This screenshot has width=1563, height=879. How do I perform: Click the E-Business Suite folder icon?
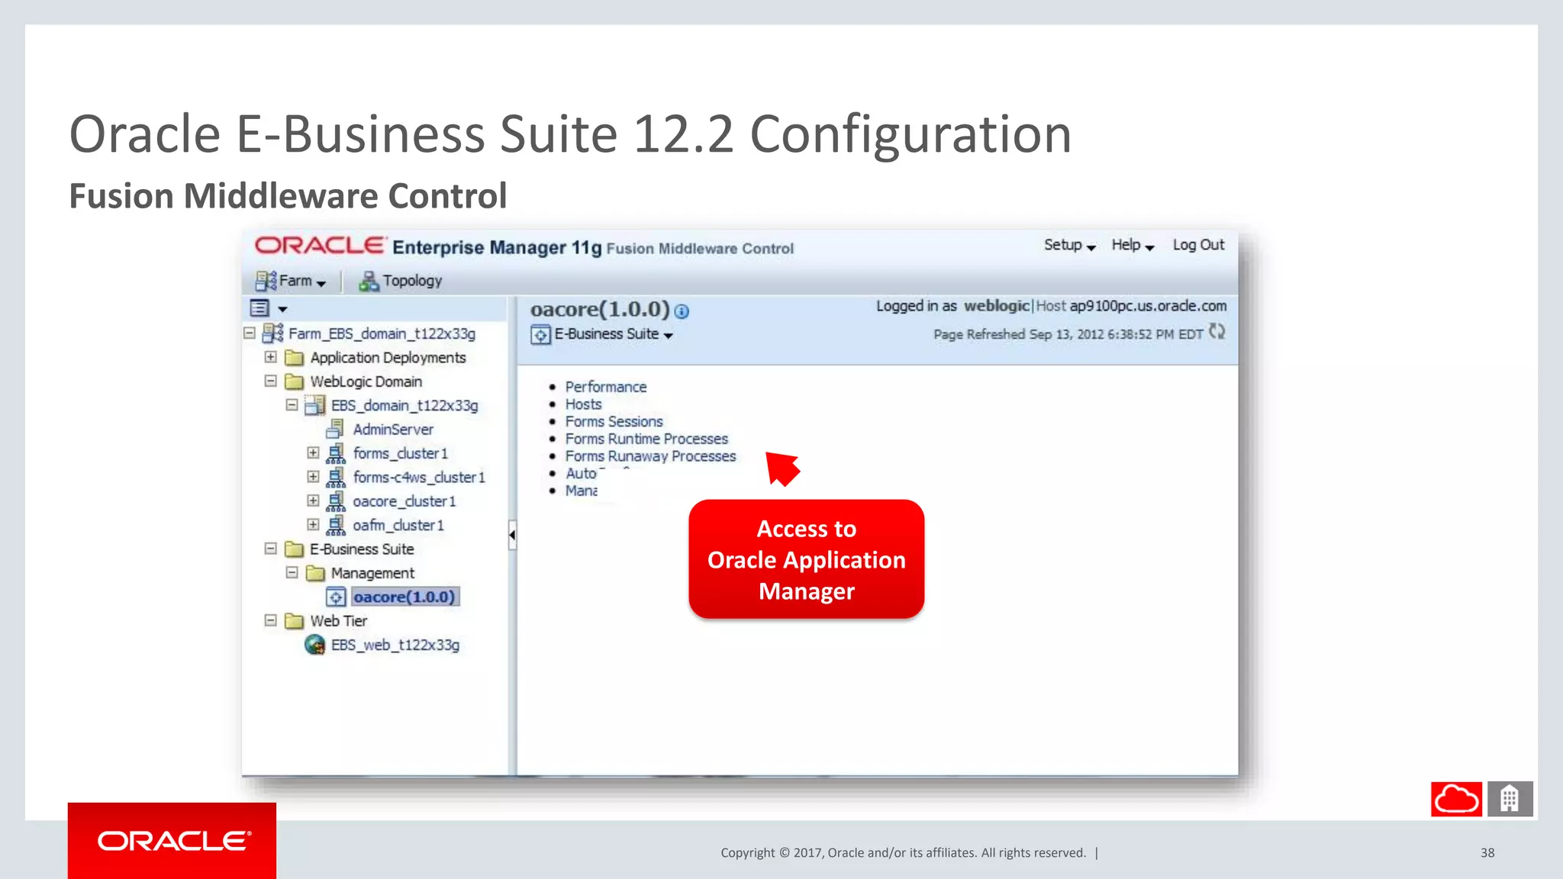click(294, 549)
